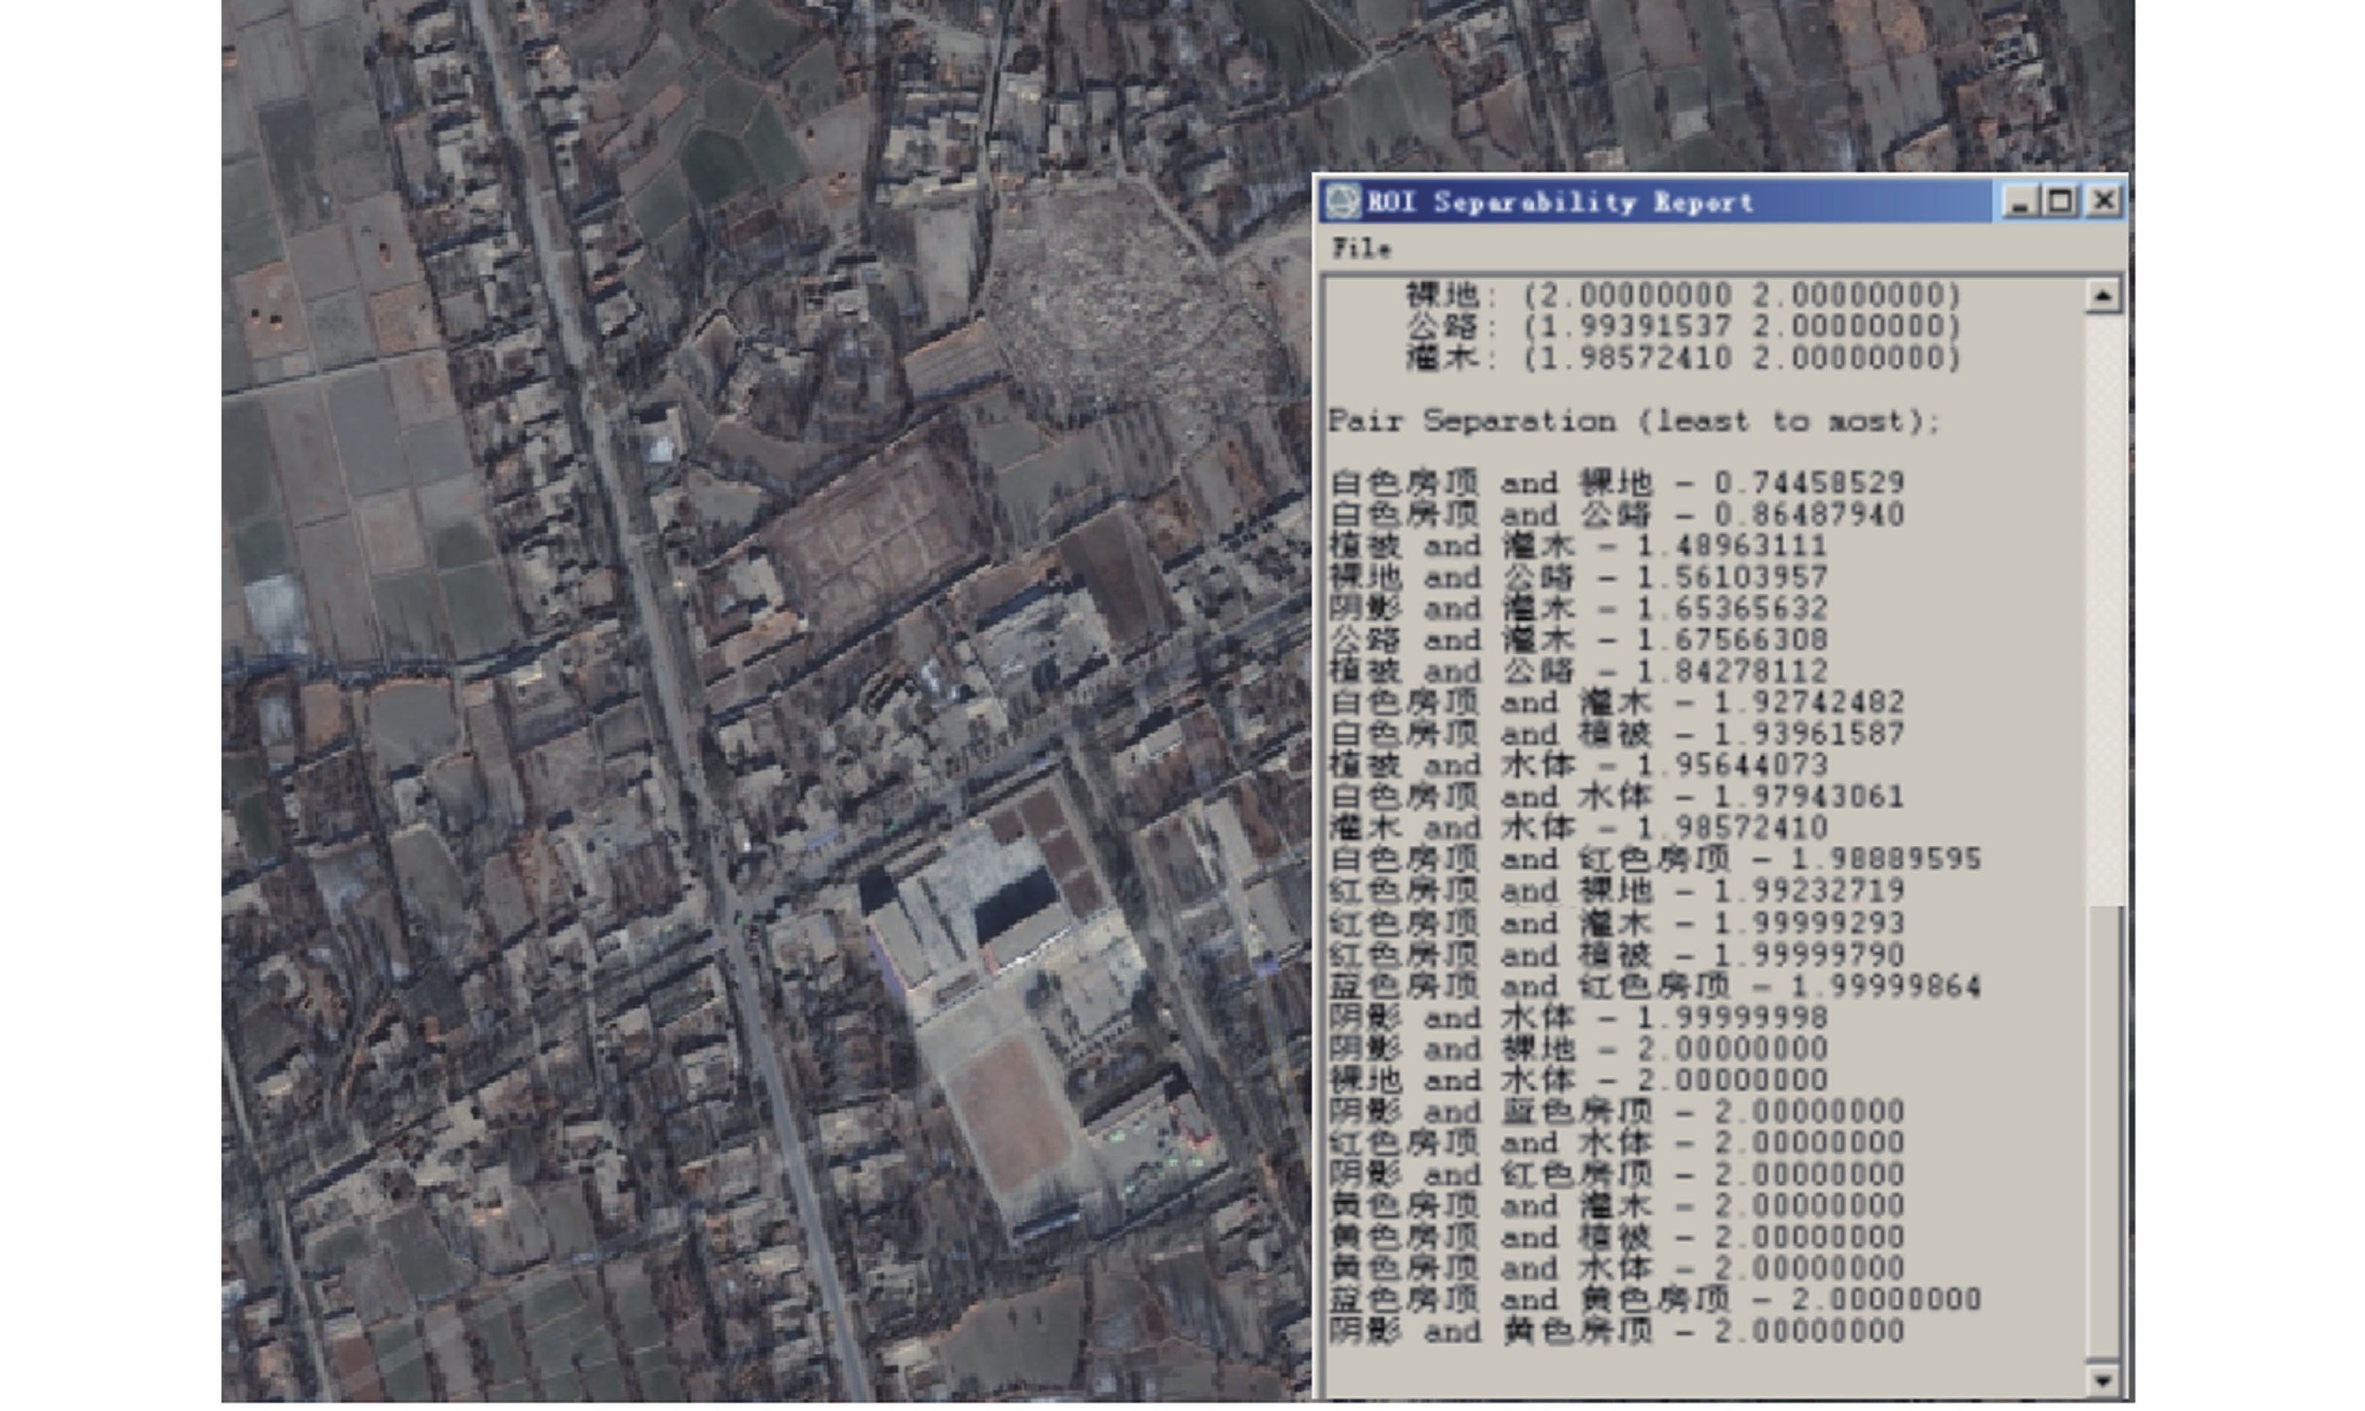Click the line with value 1.84278112
This screenshot has height=1411, width=2365.
[x=1577, y=671]
